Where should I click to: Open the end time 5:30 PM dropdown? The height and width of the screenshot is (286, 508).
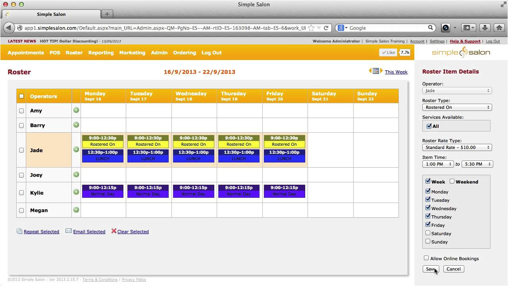pyautogui.click(x=476, y=164)
